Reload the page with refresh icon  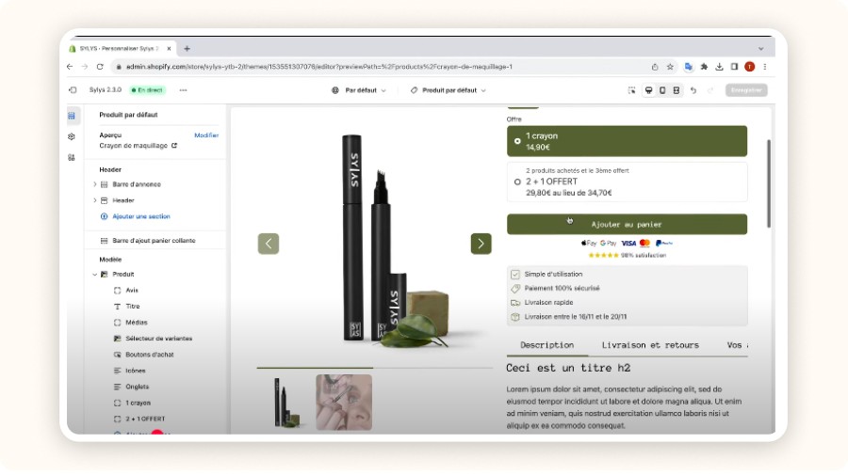[100, 67]
